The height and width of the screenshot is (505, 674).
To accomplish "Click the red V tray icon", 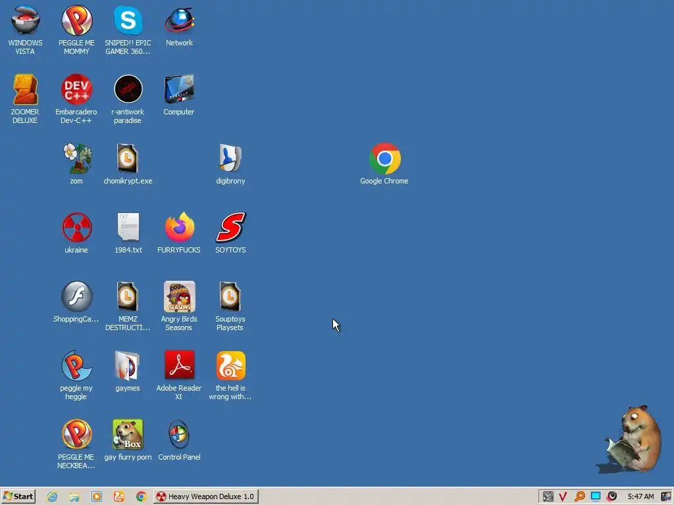I will (563, 497).
